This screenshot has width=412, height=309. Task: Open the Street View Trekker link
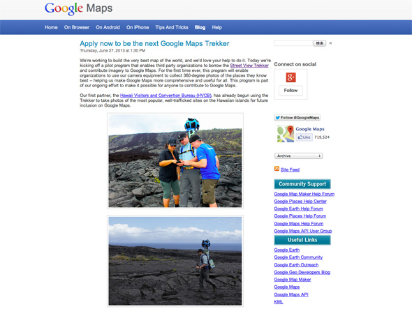(249, 66)
